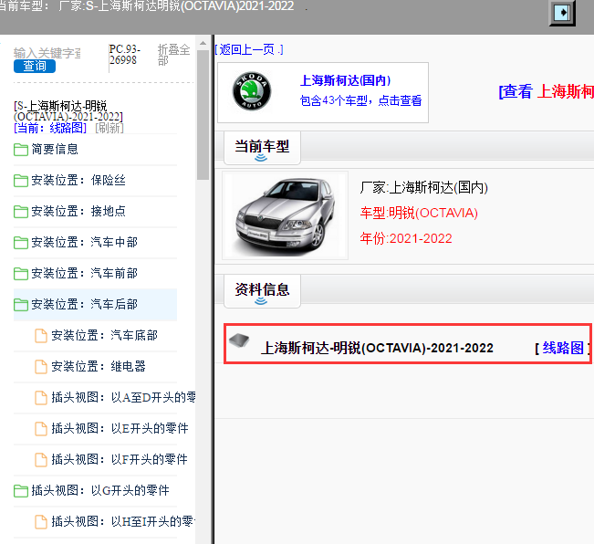Open 插头视图:以A至D开头的零件 entry
Screen dimensions: 594x544
[123, 398]
